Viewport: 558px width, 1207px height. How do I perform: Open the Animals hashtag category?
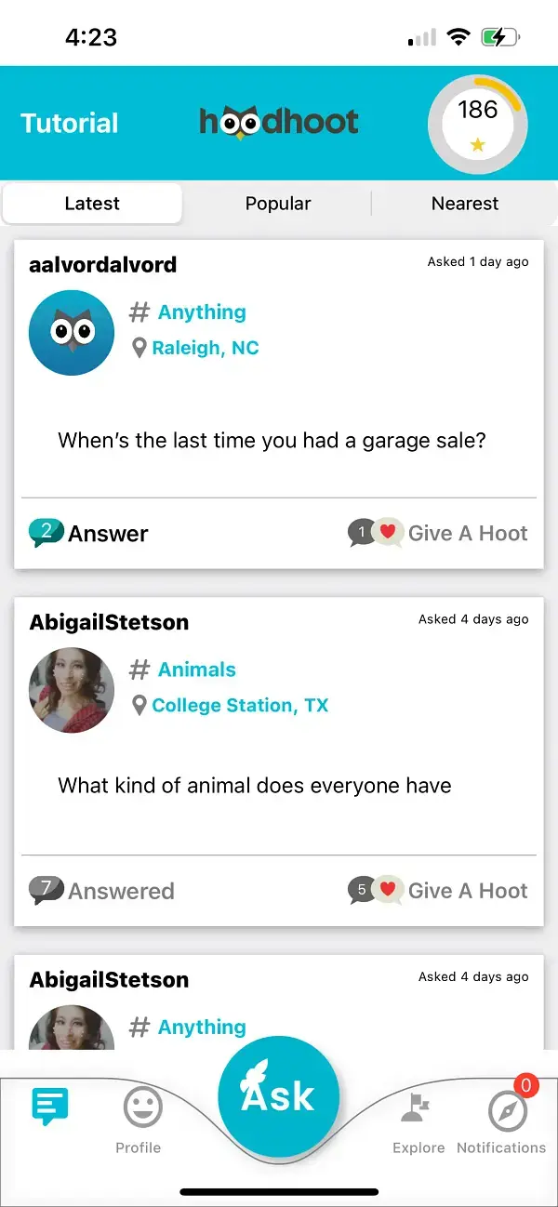(x=196, y=670)
